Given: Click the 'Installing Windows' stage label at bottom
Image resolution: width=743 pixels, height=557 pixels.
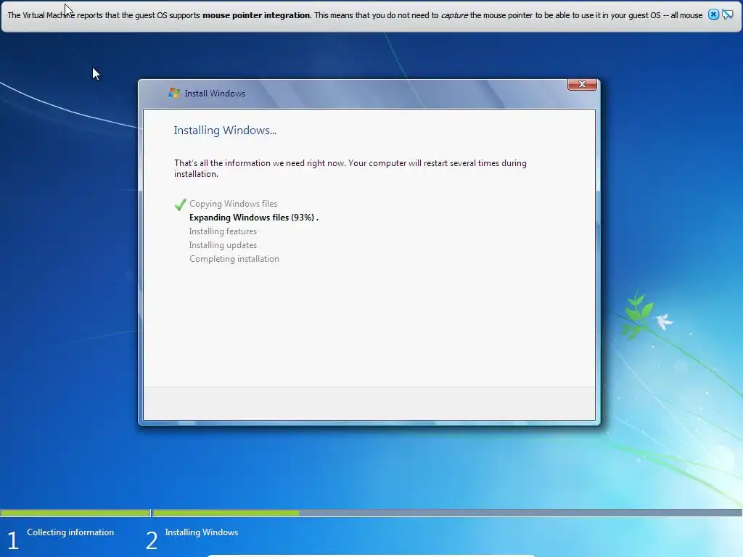Looking at the screenshot, I should 202,532.
